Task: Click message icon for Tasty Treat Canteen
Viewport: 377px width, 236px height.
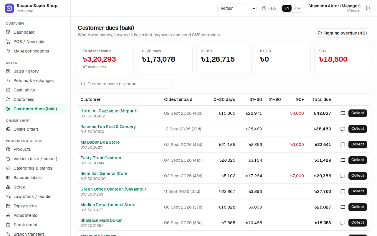Action: (343, 160)
